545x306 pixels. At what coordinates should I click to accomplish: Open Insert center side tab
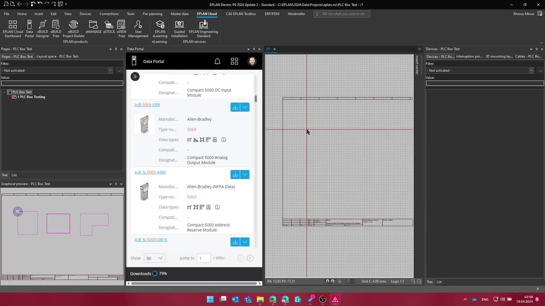pos(417,65)
